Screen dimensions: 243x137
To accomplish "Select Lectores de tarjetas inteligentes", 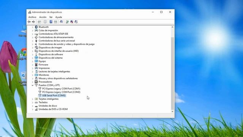I will coord(54,72).
